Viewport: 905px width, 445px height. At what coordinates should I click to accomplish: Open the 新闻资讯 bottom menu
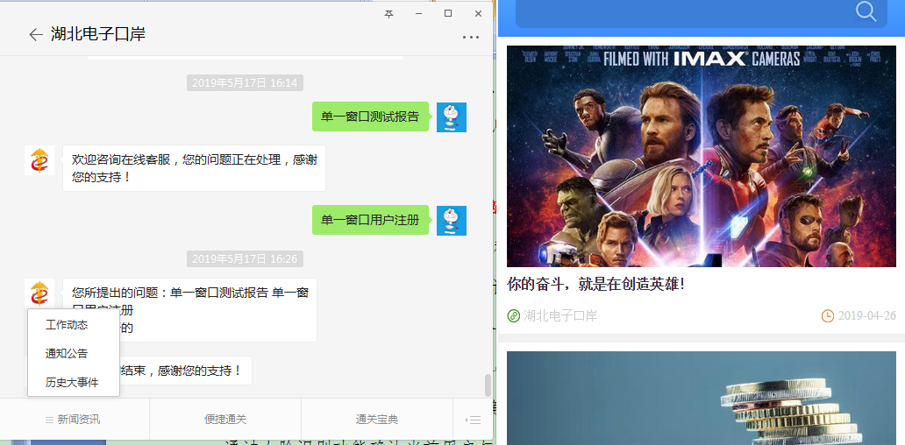(x=75, y=420)
